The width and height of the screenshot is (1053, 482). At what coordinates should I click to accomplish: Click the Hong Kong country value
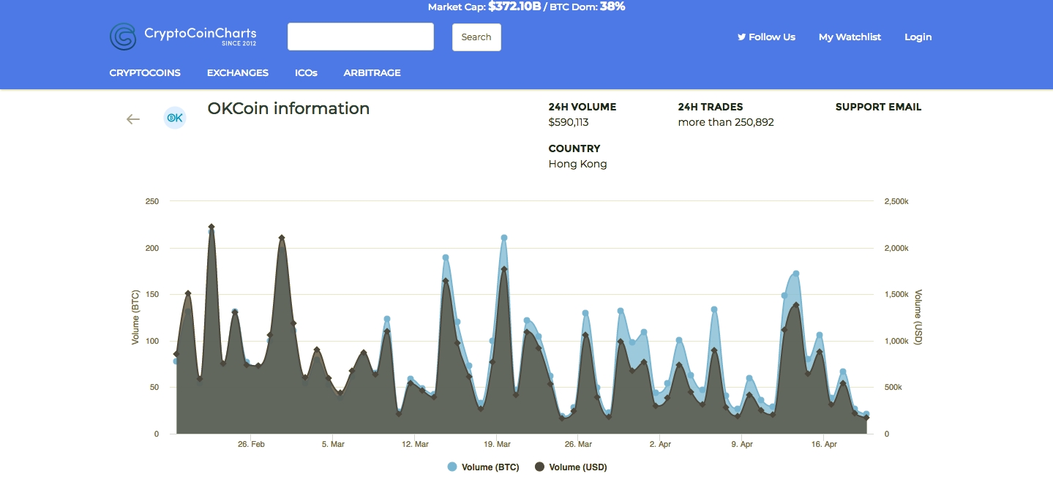(578, 164)
